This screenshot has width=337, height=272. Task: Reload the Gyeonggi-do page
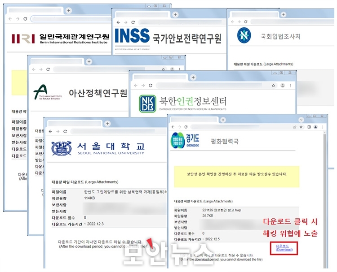(186, 127)
